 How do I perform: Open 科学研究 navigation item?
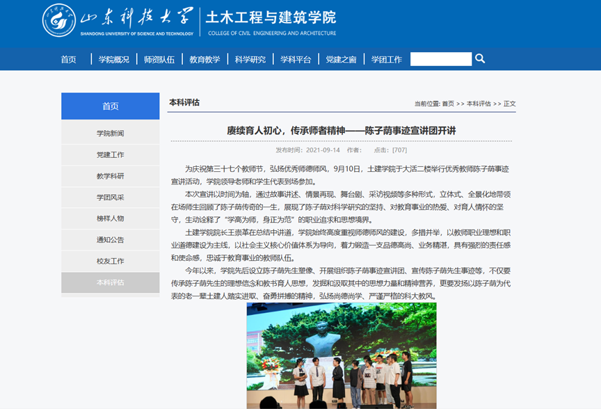point(250,60)
